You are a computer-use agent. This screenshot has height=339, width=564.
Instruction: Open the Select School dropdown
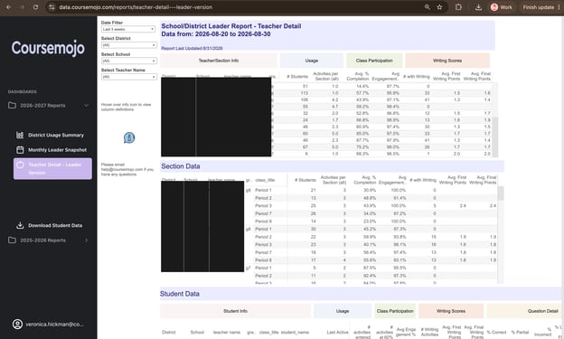[x=128, y=61]
